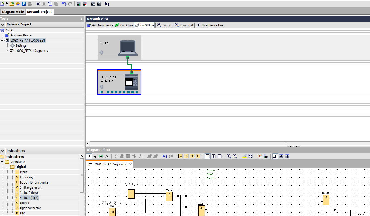Zoom in on the diagram editor
Screen dimensions: 370x216
tap(229, 156)
